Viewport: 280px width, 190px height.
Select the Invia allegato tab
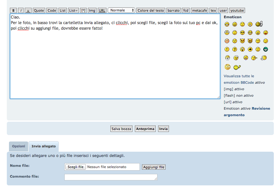click(44, 146)
